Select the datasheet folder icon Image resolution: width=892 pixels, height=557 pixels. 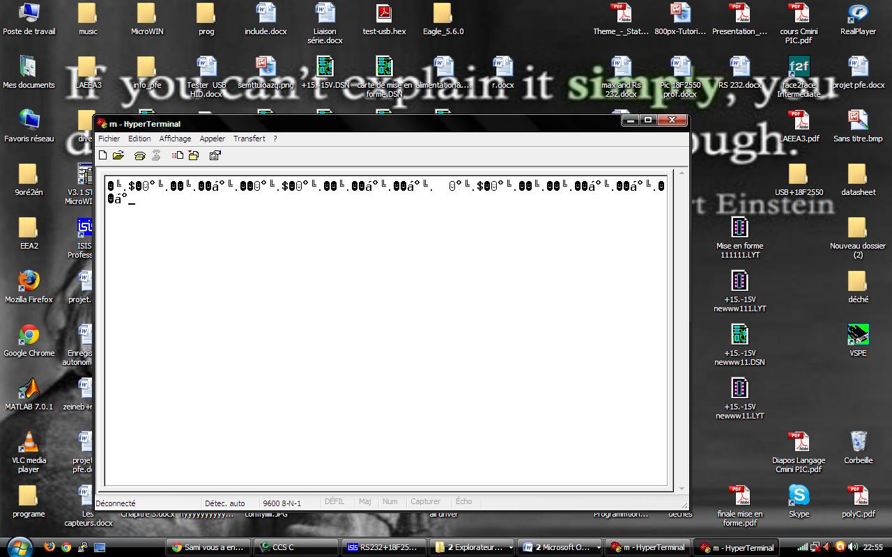[858, 180]
